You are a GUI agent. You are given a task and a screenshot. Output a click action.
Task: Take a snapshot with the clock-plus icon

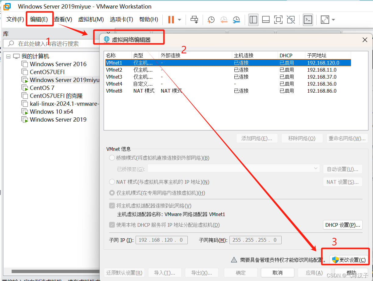211,20
